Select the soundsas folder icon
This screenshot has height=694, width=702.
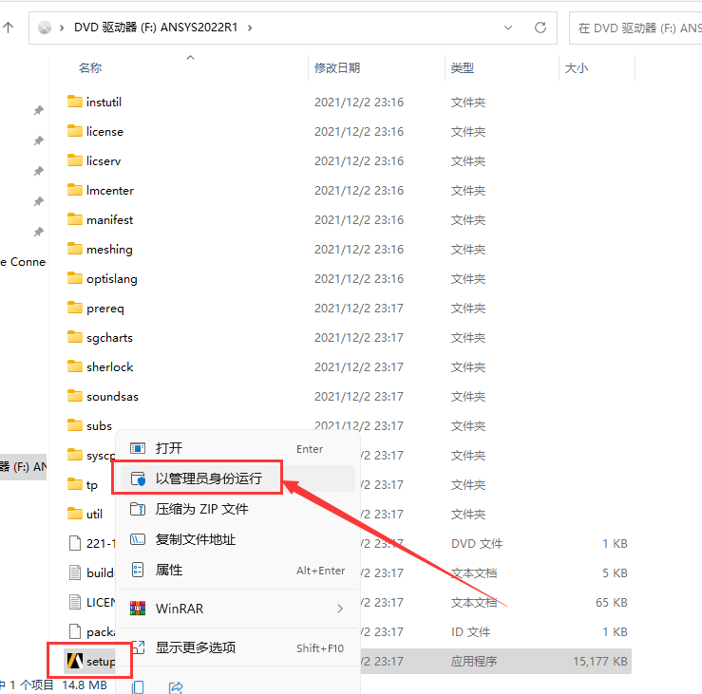click(x=75, y=396)
